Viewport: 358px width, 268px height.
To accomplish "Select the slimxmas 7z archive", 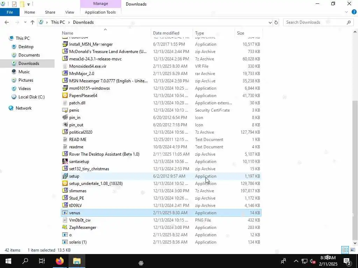I will tap(161, 191).
